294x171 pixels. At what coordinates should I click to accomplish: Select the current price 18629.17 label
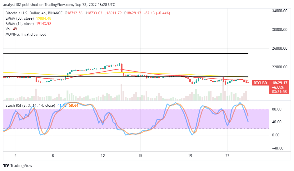280,83
